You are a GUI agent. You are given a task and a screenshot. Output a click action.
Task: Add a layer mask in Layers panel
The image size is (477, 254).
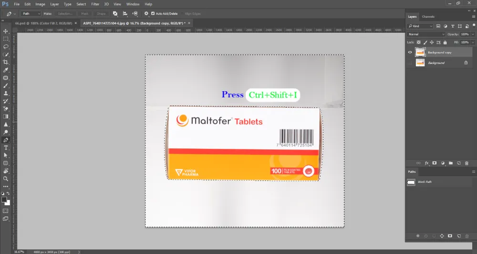click(x=435, y=163)
